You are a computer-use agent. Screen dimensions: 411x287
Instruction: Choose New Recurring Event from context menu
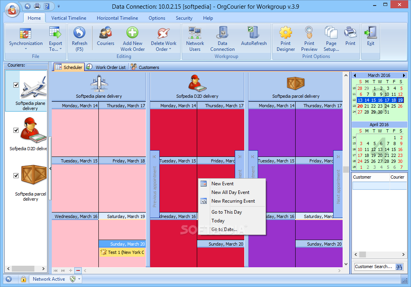[232, 201]
